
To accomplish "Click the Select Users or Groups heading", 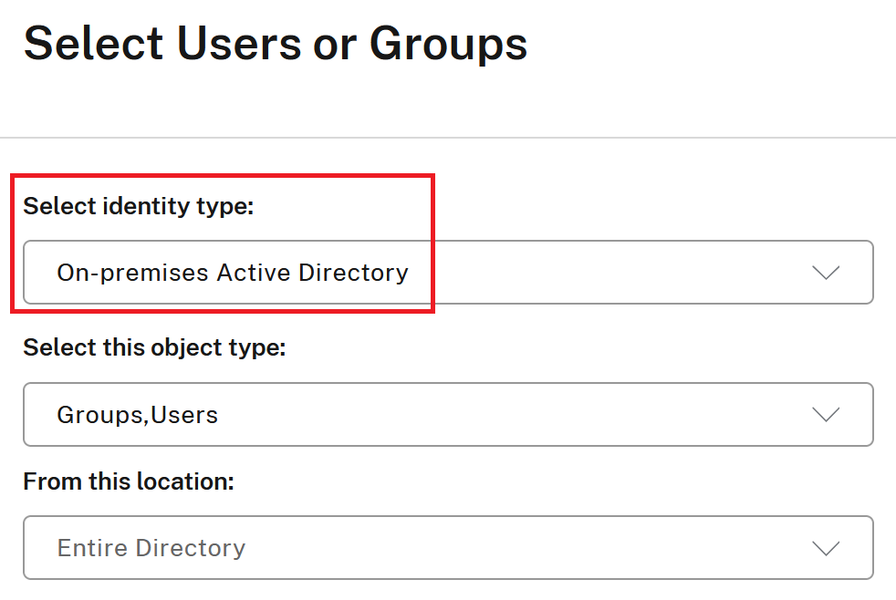I will pos(276,42).
